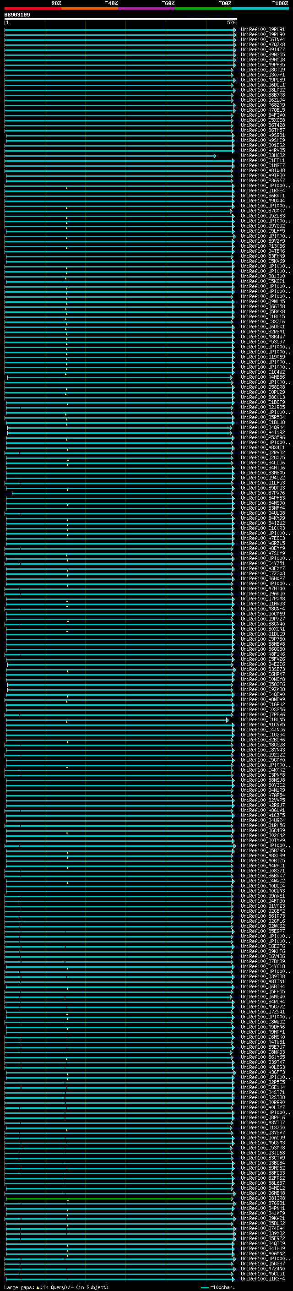Select the UniRef100_P68209 label
The height and width of the screenshot is (1291, 293).
tap(262, 105)
